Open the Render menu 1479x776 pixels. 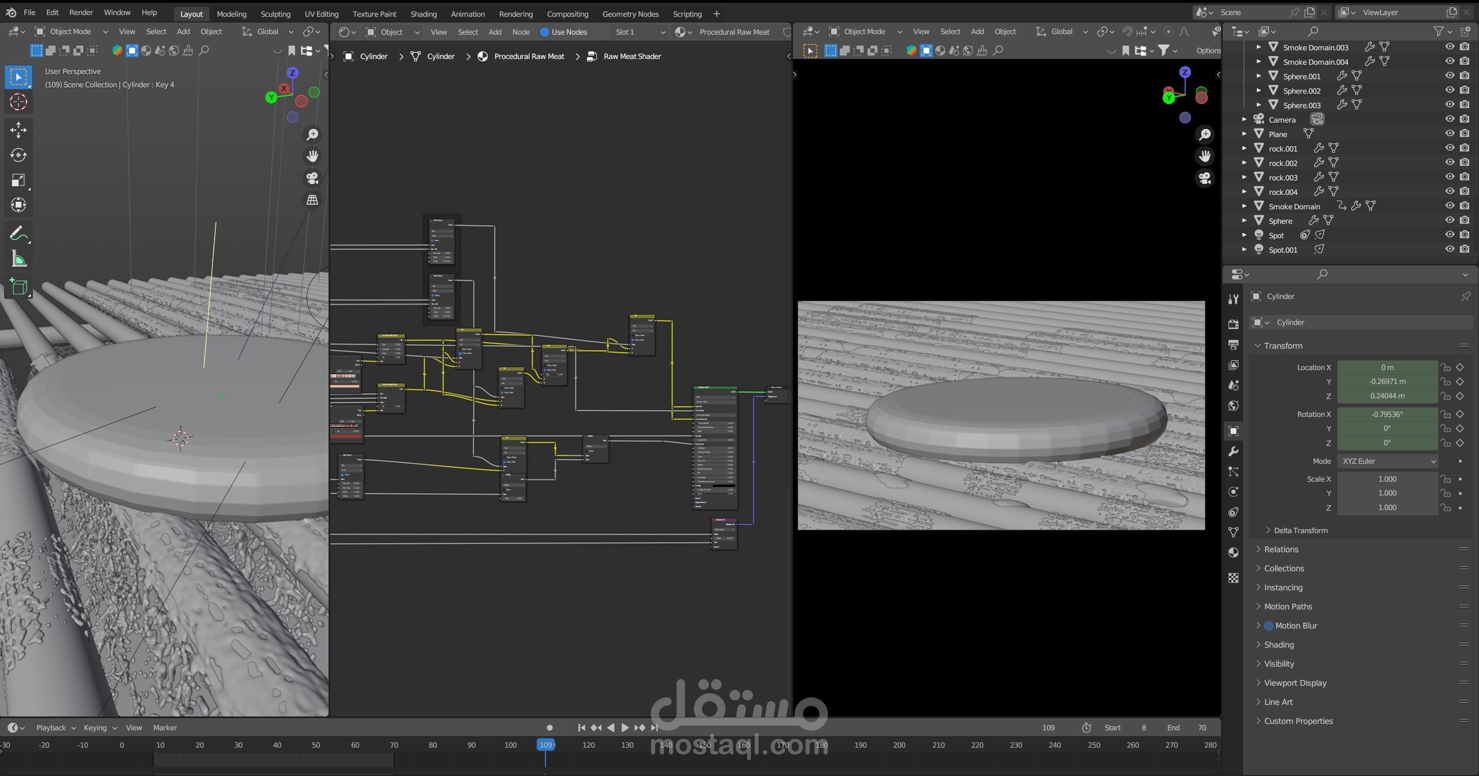point(81,12)
